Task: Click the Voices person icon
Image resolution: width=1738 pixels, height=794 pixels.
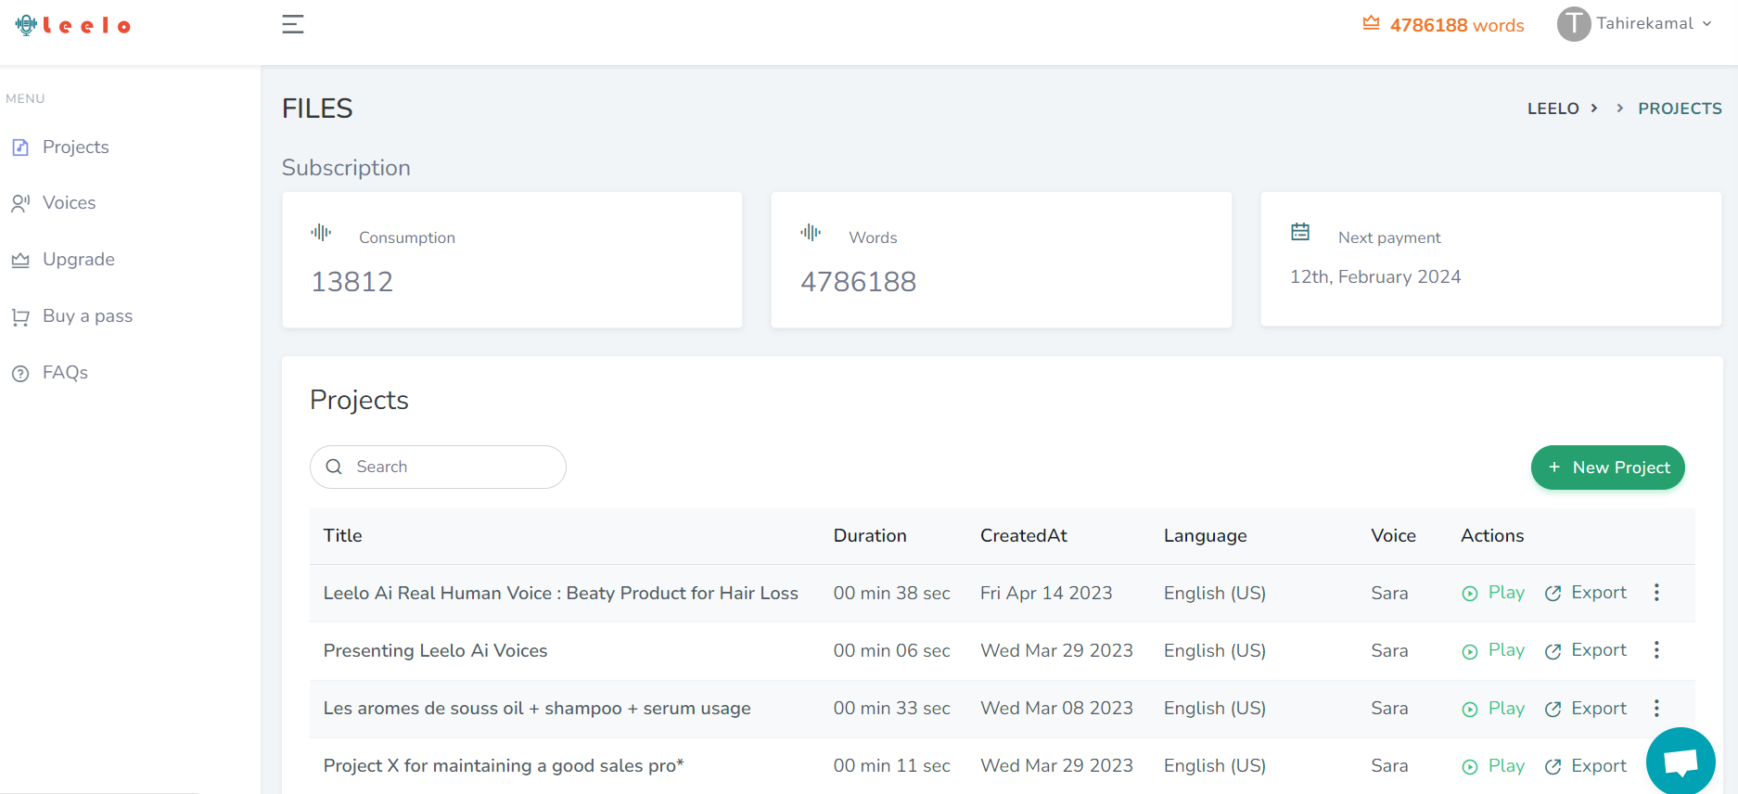Action: coord(20,203)
